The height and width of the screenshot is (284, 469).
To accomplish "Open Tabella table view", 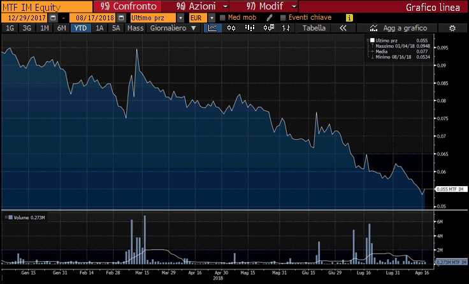I will point(314,28).
